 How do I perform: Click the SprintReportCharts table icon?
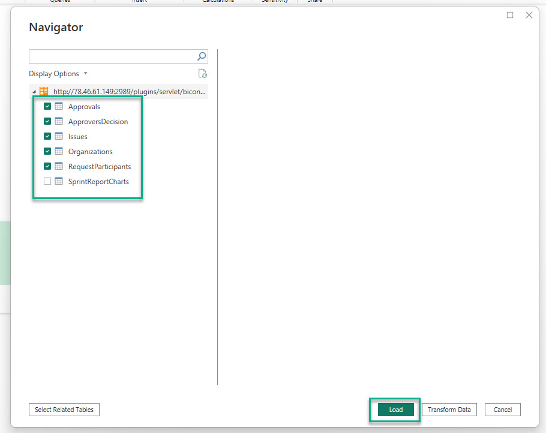(x=59, y=182)
